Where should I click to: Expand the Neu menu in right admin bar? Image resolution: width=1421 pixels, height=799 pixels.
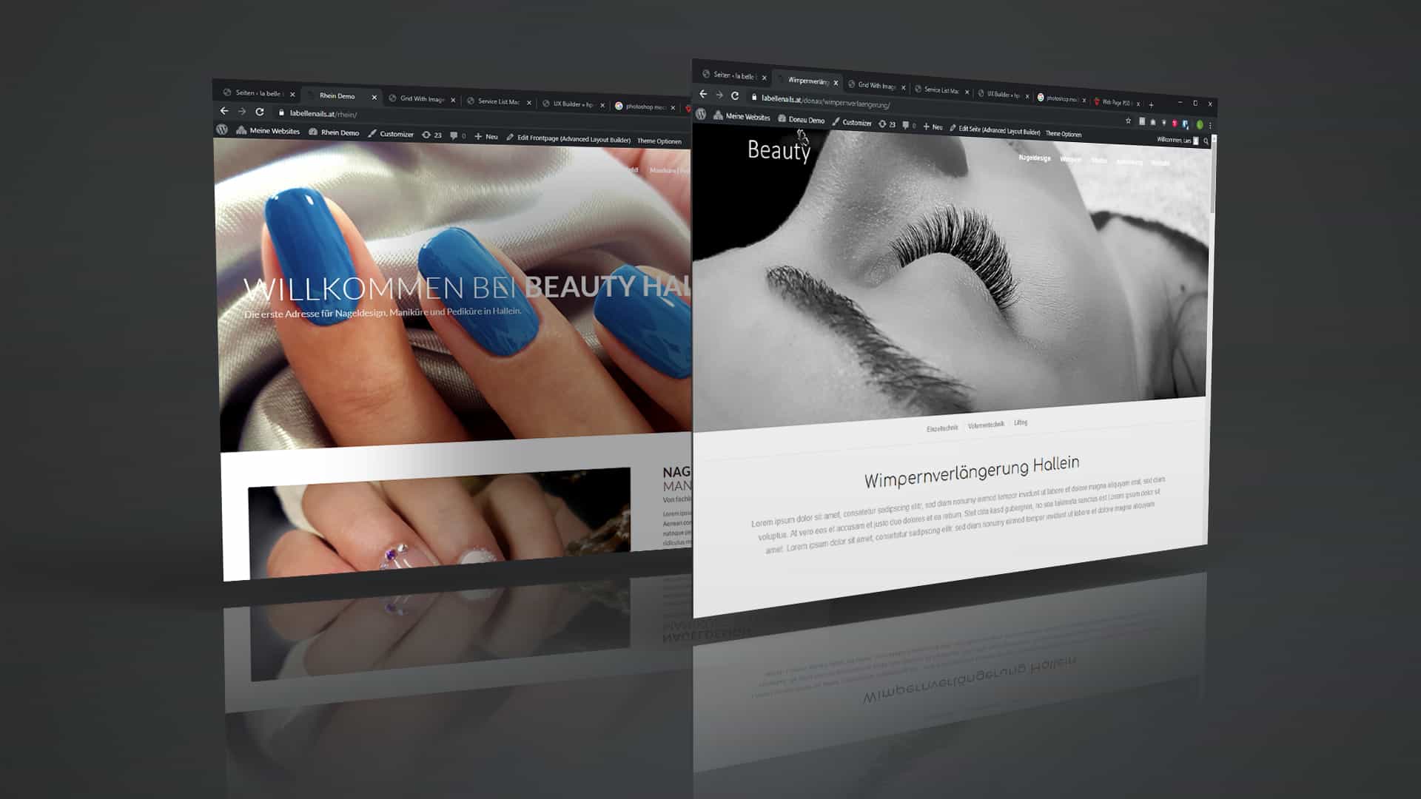(933, 127)
